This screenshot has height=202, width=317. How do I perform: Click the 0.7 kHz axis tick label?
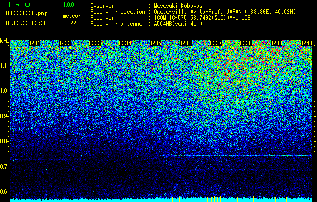[4, 167]
